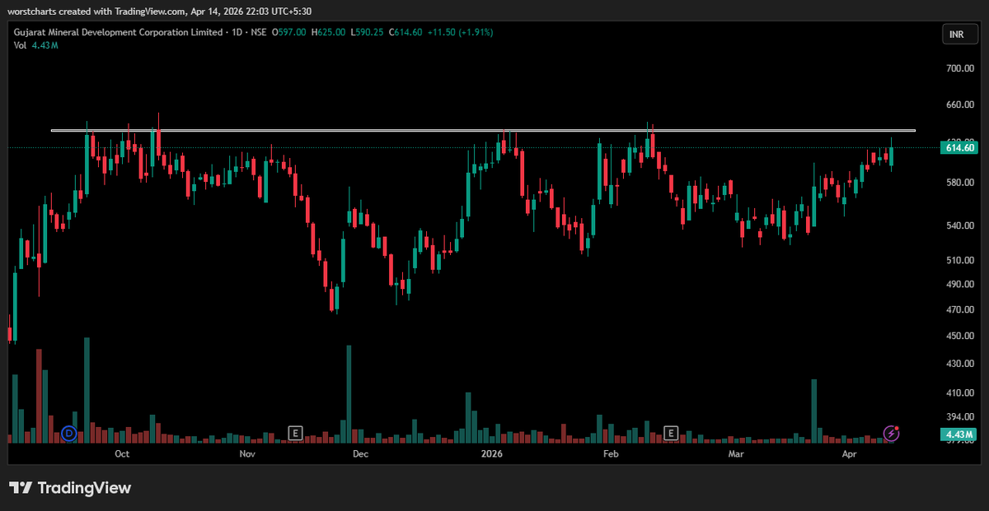Click the open value O597.00
Screen dimensions: 989x511
[290, 32]
